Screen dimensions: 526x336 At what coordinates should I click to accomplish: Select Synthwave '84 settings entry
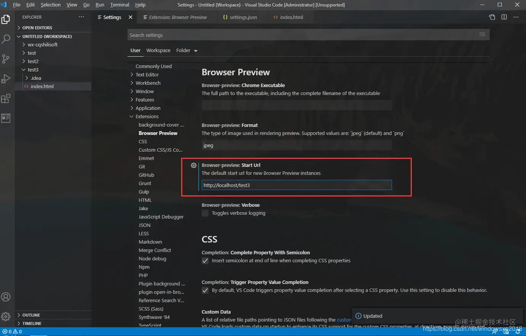pyautogui.click(x=154, y=317)
